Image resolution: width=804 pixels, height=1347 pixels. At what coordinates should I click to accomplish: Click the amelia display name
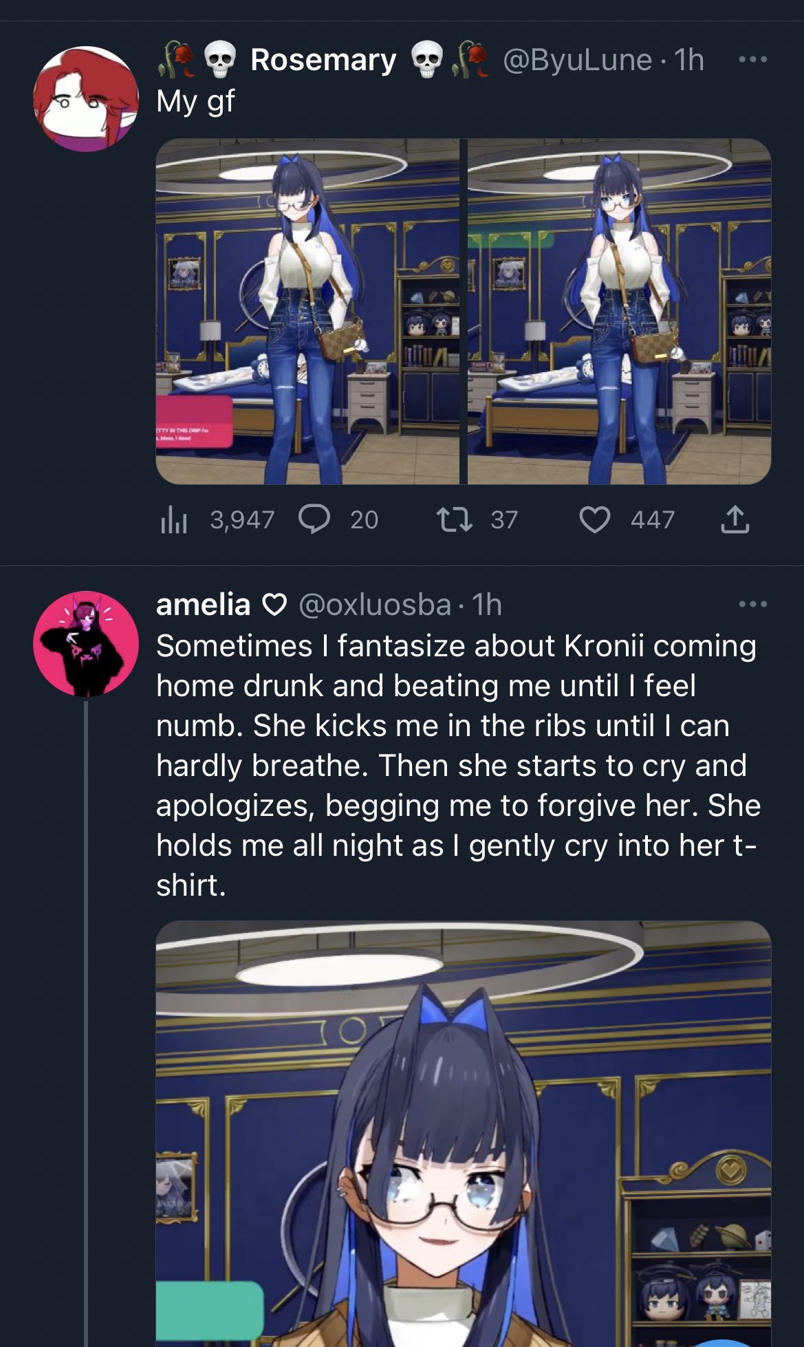203,605
